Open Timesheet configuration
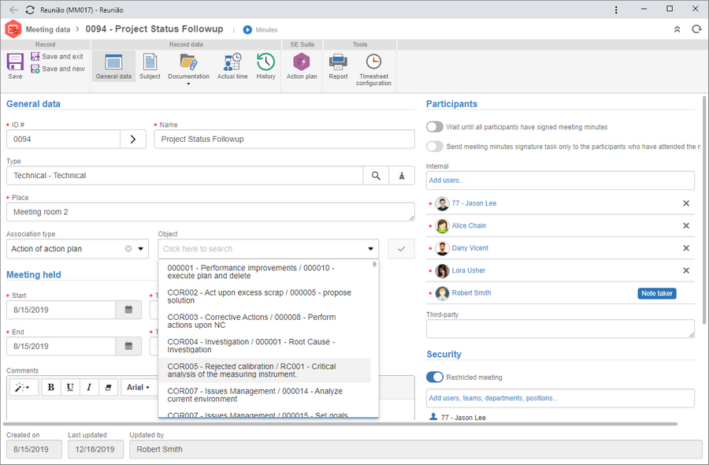The width and height of the screenshot is (709, 465). 373,69
